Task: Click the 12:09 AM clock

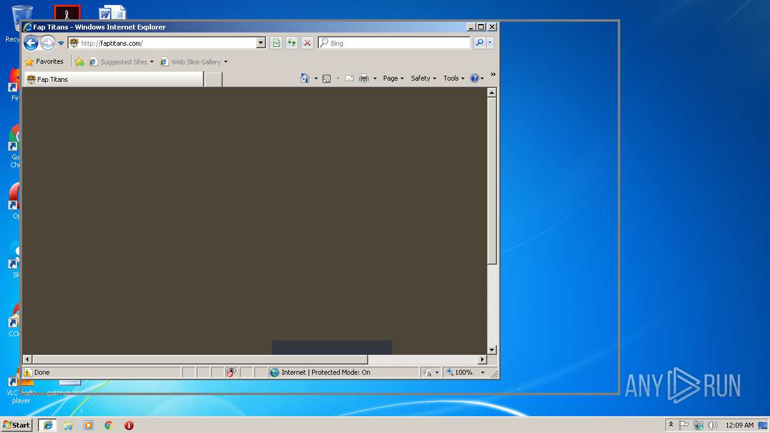Action: pos(739,425)
